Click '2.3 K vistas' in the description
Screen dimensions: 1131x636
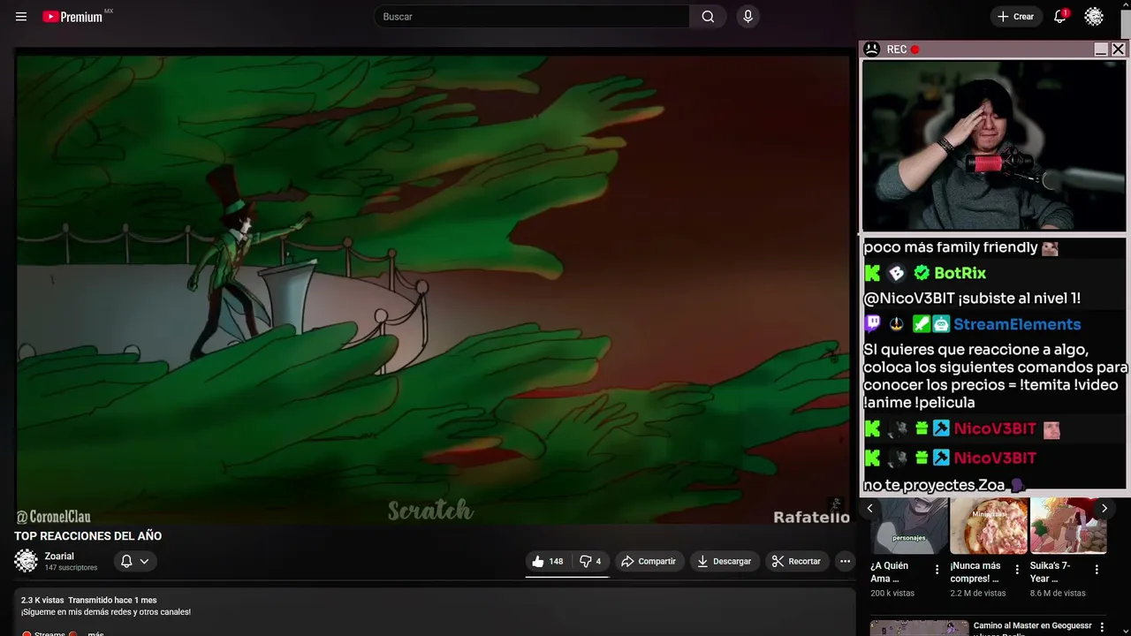coord(42,601)
